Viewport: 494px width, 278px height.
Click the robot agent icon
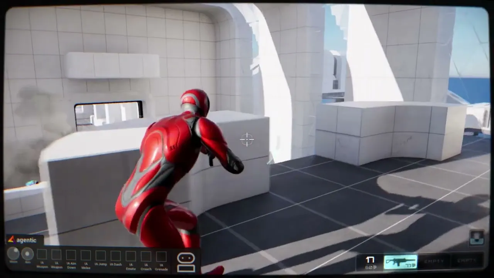[186, 263]
